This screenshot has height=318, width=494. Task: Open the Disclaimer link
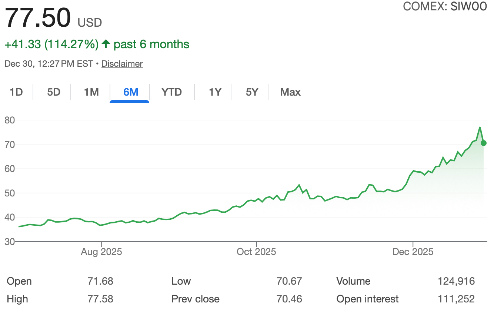(x=122, y=64)
